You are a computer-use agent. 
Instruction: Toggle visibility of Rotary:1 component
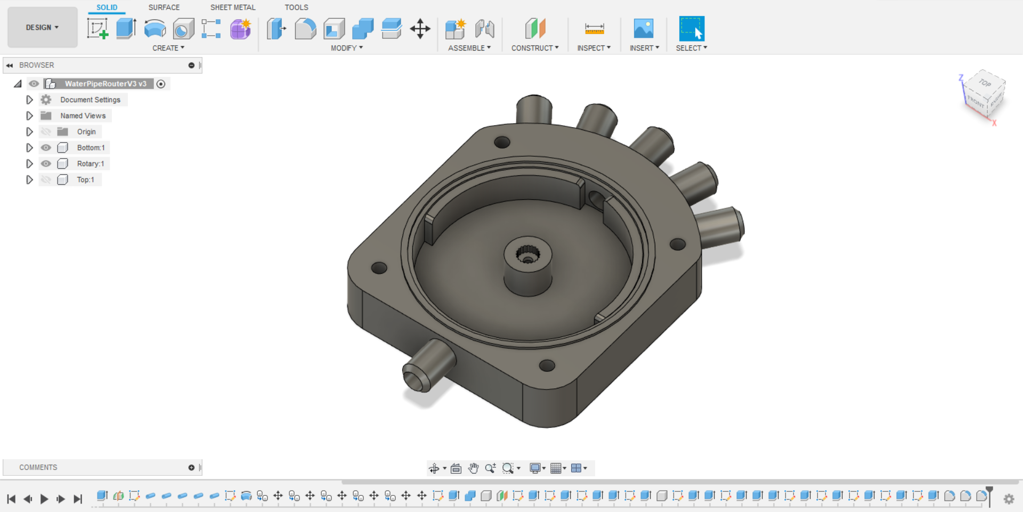tap(46, 164)
